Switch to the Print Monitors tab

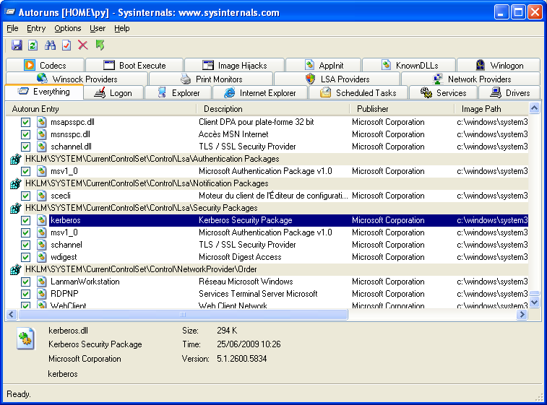click(x=212, y=79)
